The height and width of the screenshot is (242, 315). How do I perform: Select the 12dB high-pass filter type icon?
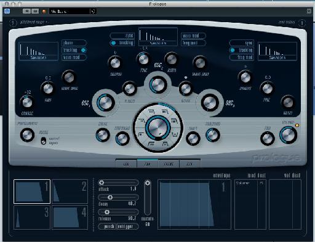tap(140, 135)
